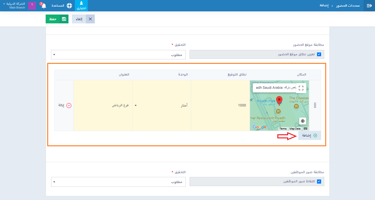The image size is (375, 200).
Task: Uncheck the attendance location range checkbox
Action: point(319,54)
